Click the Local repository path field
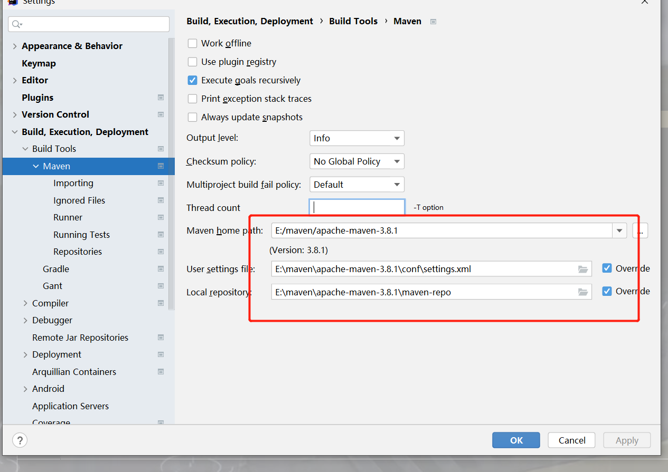Viewport: 668px width, 472px height. [x=431, y=292]
